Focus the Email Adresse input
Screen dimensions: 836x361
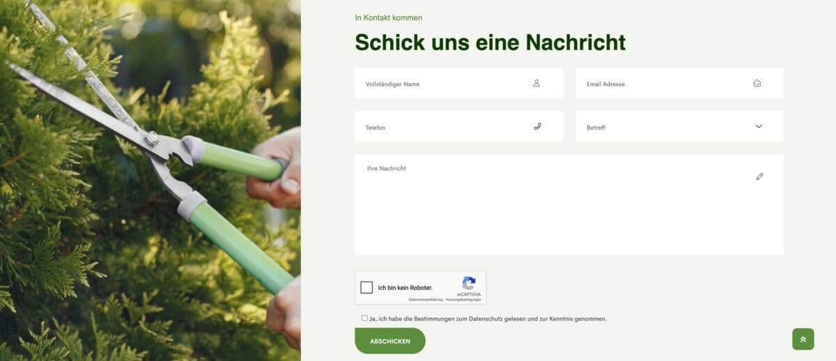(679, 83)
